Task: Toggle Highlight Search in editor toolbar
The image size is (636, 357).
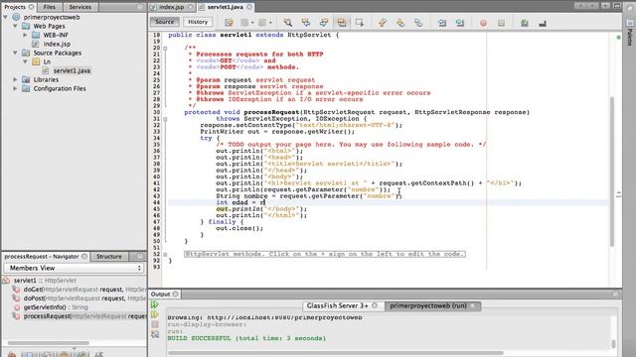Action: point(342,22)
